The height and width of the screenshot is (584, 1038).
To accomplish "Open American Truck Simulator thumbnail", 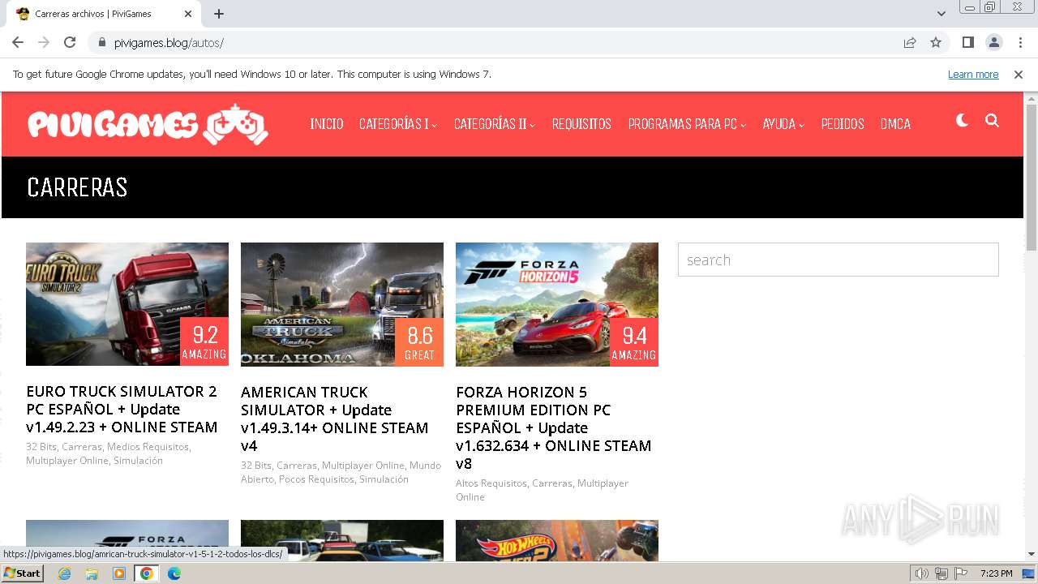I will coord(342,304).
